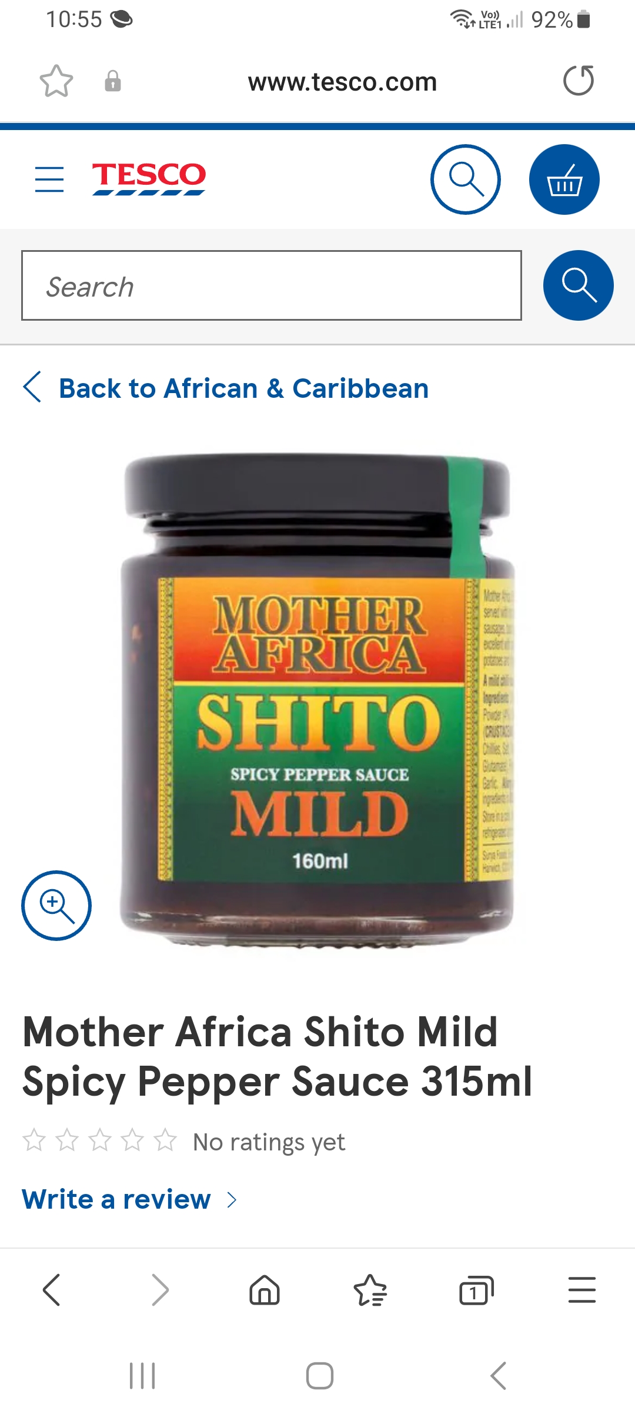Open the browser tabs switcher
This screenshot has height=1417, width=635.
476,1290
